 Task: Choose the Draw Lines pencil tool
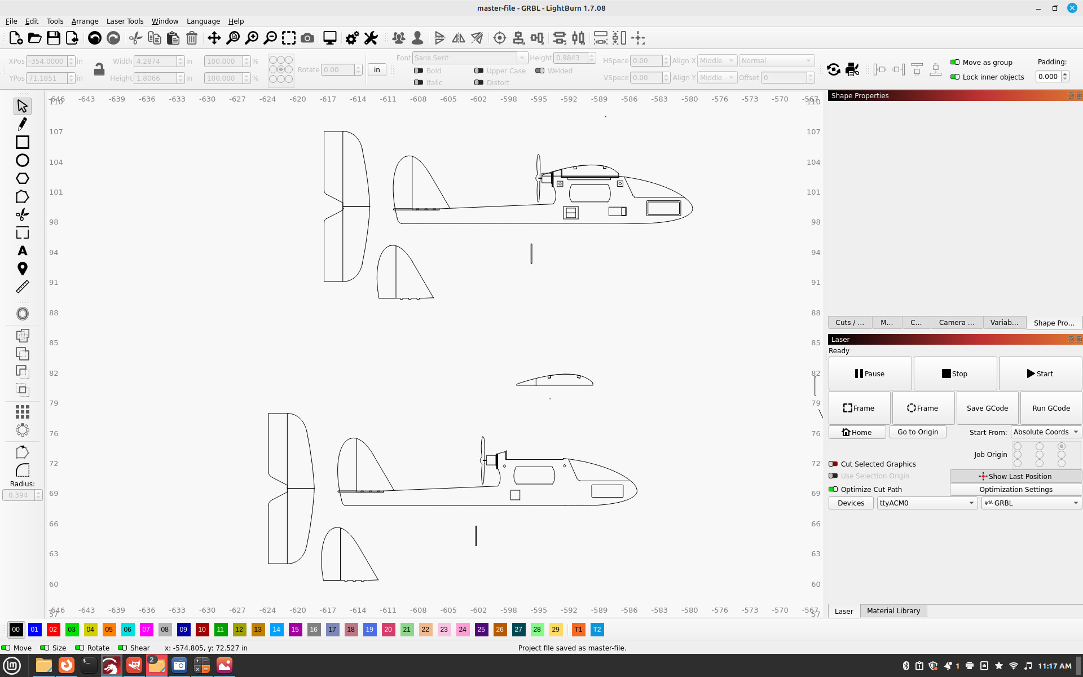[x=23, y=124]
